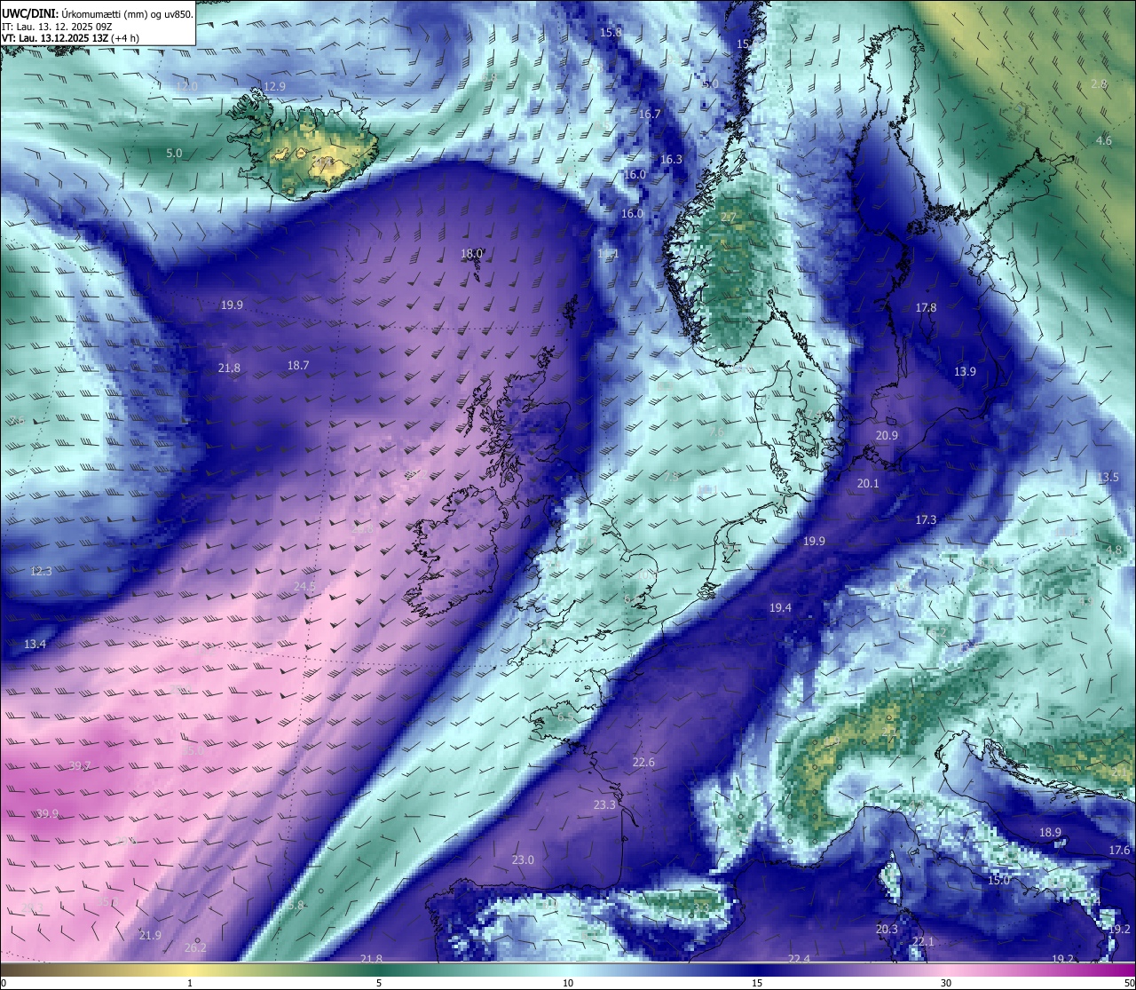Viewport: 1136px width, 990px height.
Task: Click the 1 tick on the color scale
Action: pyautogui.click(x=190, y=983)
